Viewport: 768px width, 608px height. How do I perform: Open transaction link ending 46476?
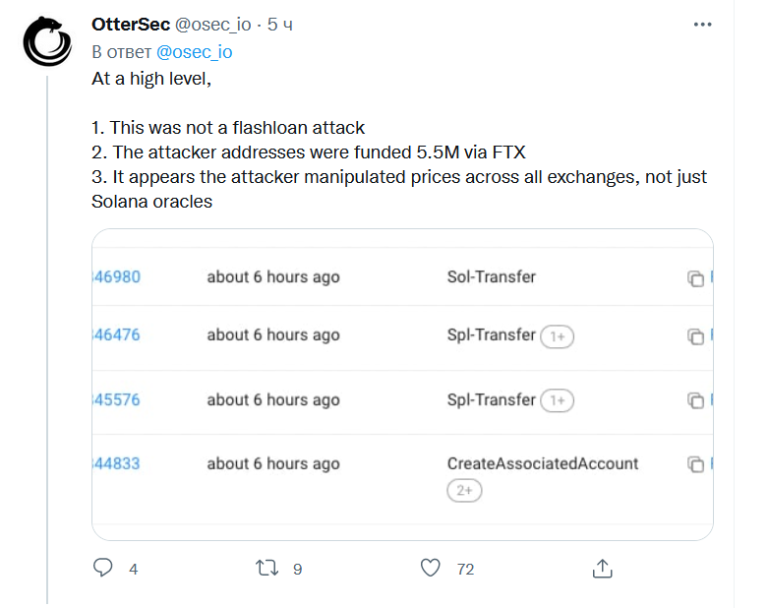click(116, 334)
